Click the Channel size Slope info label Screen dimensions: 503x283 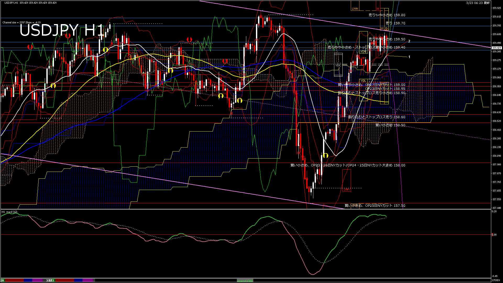(x=21, y=23)
